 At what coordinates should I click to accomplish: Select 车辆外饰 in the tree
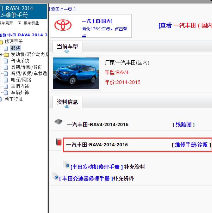(20, 92)
